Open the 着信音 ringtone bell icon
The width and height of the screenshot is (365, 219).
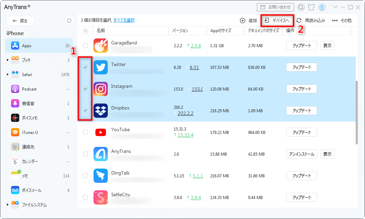point(15,103)
